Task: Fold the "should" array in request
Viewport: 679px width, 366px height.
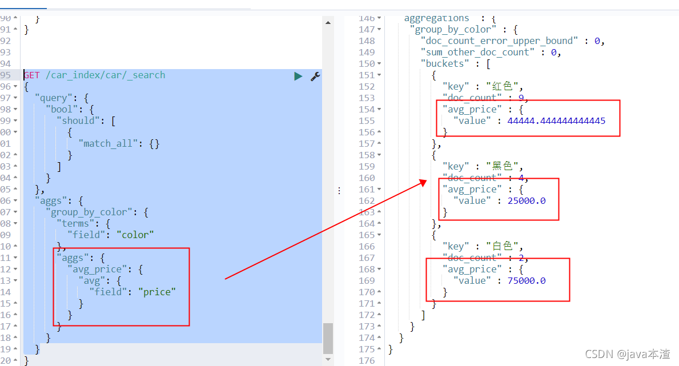Action: coord(15,120)
